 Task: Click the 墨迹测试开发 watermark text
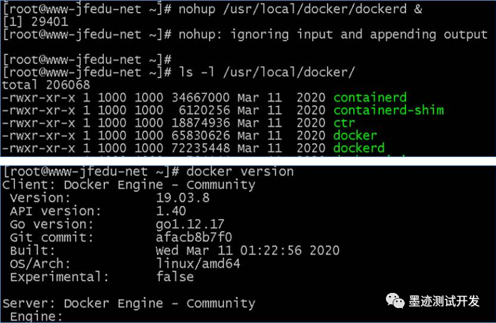pyautogui.click(x=444, y=301)
